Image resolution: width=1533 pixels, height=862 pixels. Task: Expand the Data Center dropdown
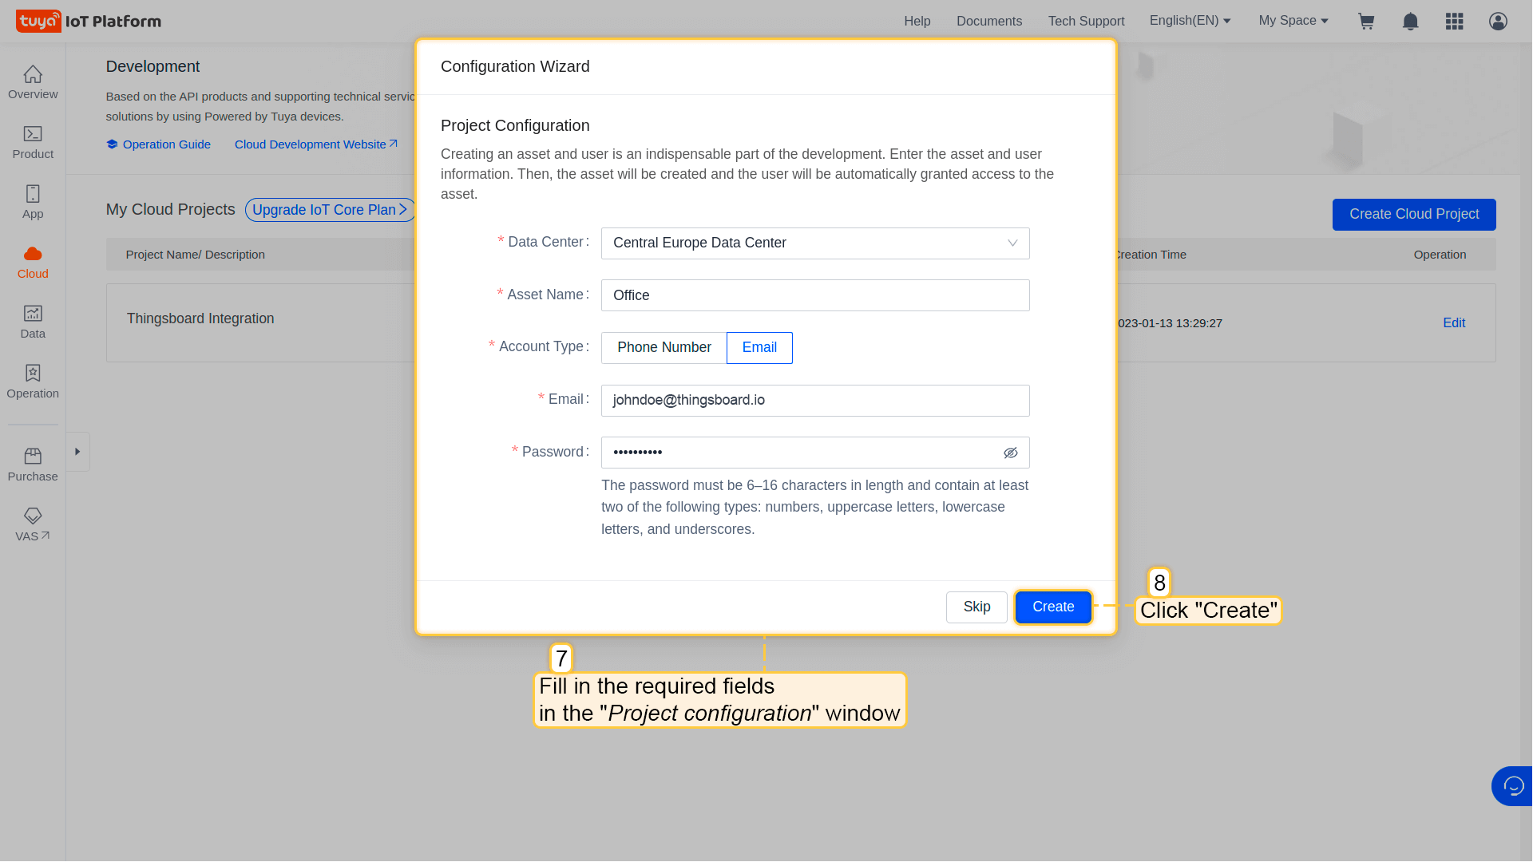click(x=814, y=243)
